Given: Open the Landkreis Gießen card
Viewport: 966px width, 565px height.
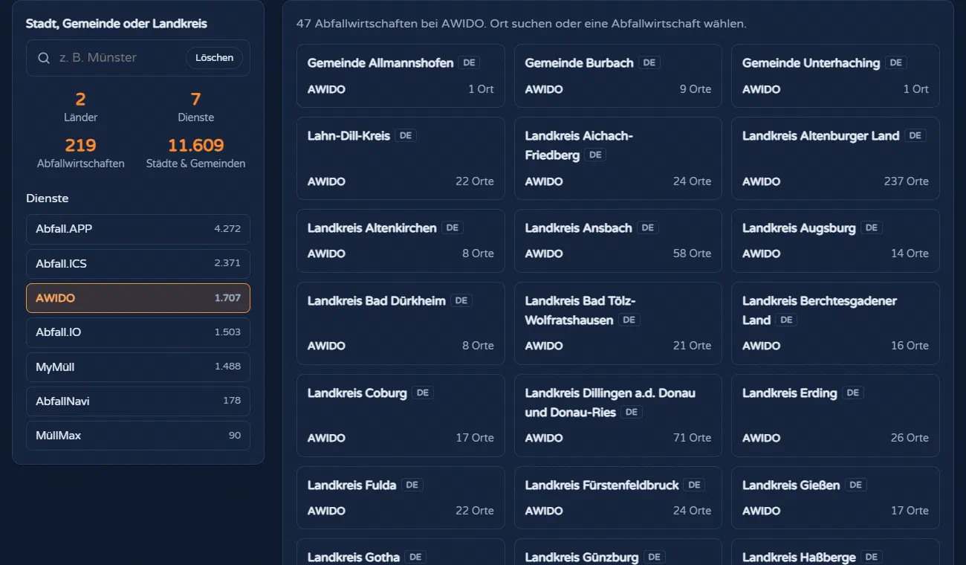Looking at the screenshot, I should tap(835, 498).
